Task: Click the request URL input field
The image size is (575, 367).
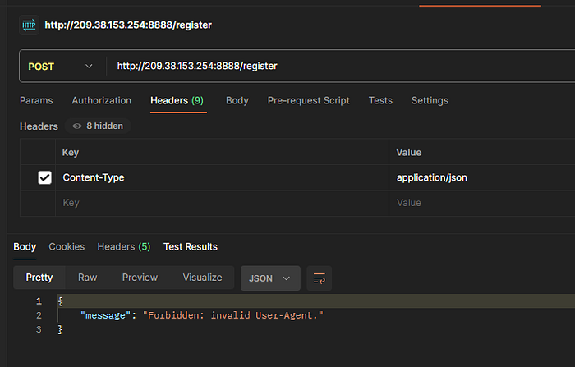Action: 341,67
